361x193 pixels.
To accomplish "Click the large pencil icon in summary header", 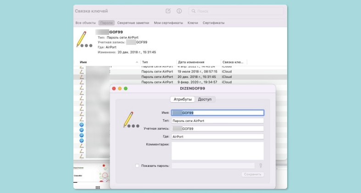I will tap(84, 39).
